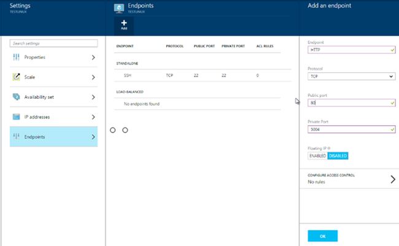Click the ENDPOINT column header
399x246 pixels.
[x=125, y=46]
